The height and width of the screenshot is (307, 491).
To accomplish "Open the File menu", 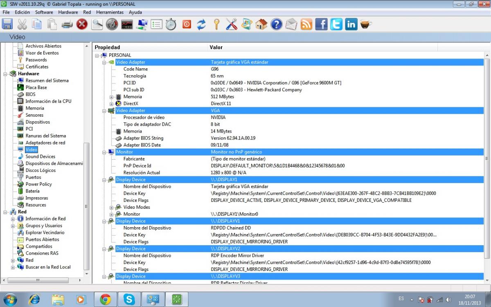I will point(6,12).
